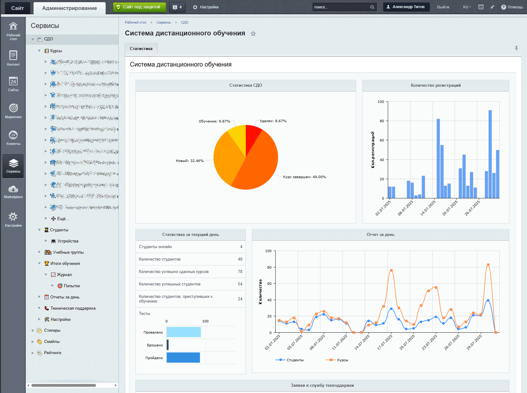Open the RU language dropdown

(x=467, y=7)
